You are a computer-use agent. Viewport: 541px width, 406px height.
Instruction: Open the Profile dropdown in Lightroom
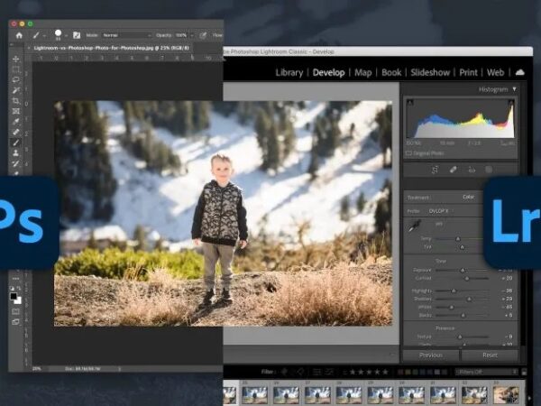click(x=440, y=211)
